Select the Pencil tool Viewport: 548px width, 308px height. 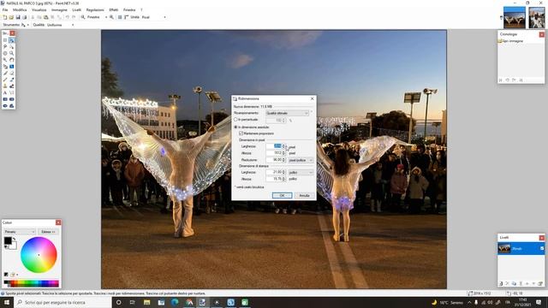(5, 80)
